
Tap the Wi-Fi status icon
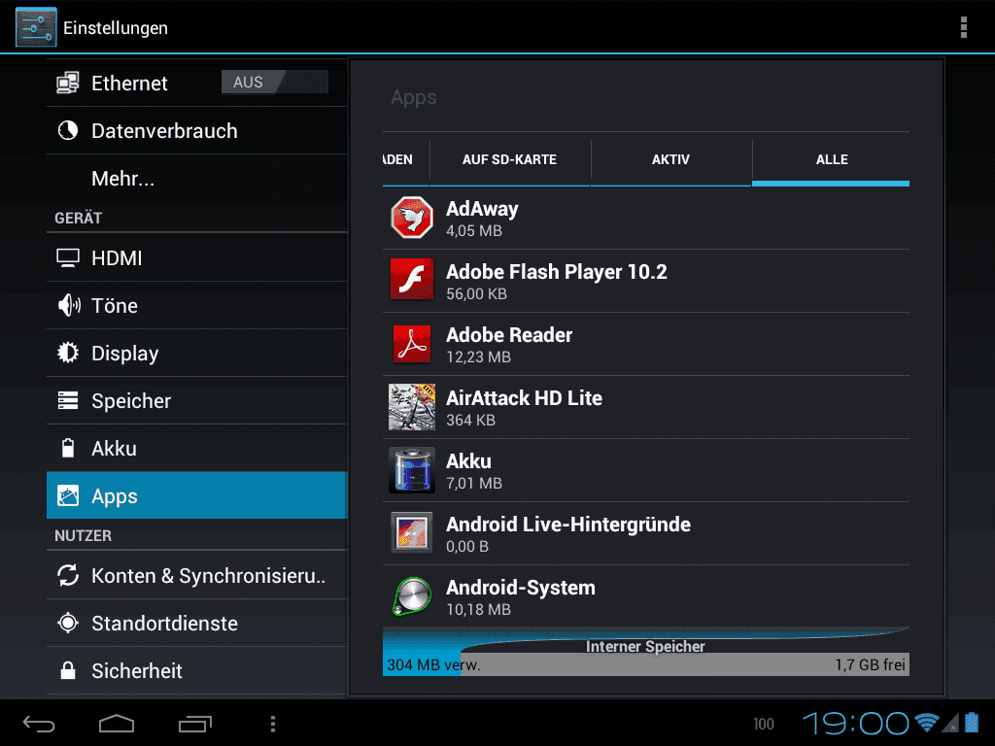click(x=926, y=723)
